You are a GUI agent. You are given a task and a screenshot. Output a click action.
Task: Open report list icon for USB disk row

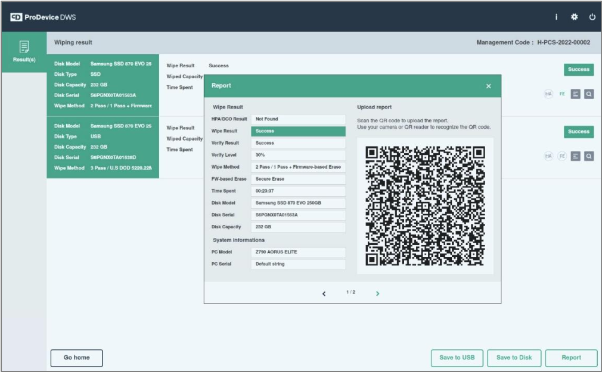[575, 156]
